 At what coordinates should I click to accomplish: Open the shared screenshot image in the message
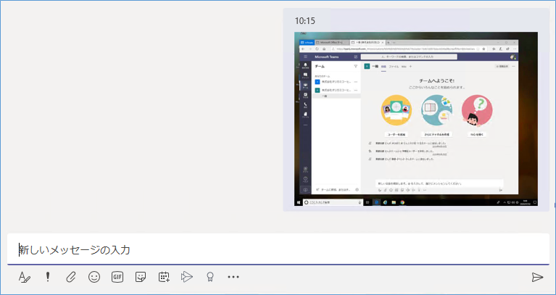click(x=415, y=120)
